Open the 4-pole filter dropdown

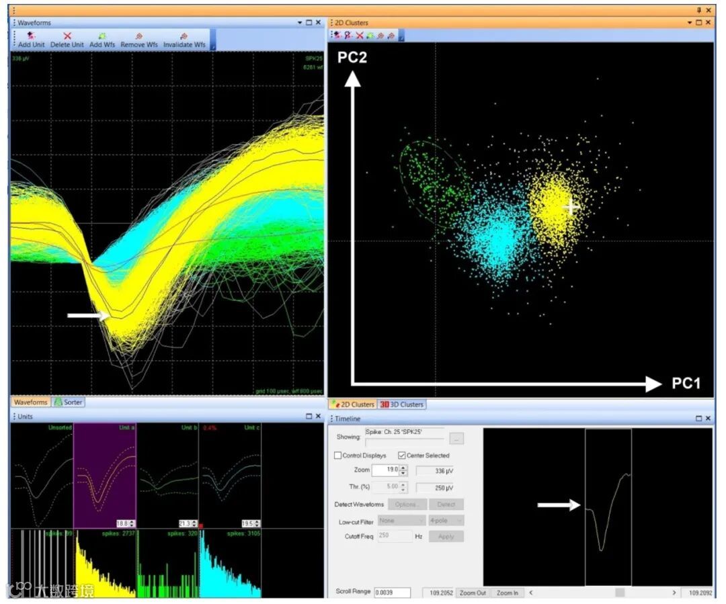coord(446,521)
